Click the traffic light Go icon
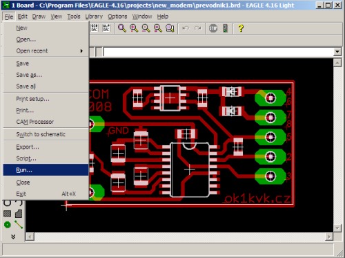This screenshot has width=345, height=258. click(x=225, y=28)
